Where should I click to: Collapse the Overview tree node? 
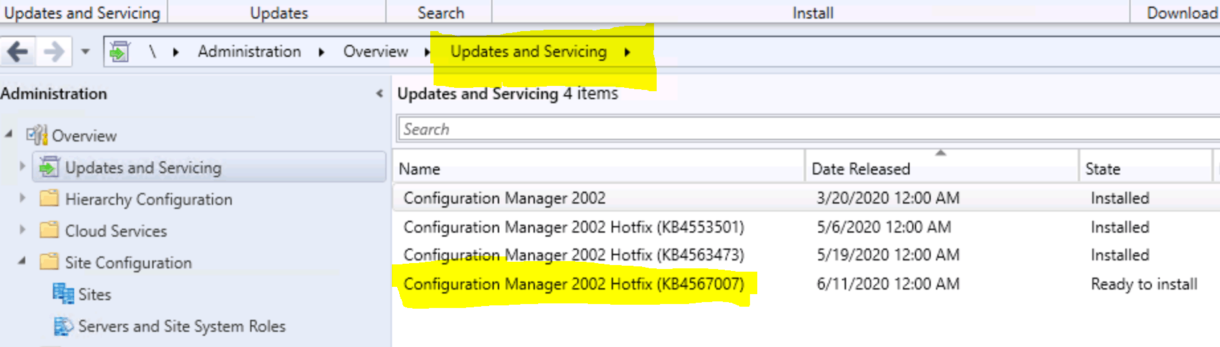(x=9, y=134)
